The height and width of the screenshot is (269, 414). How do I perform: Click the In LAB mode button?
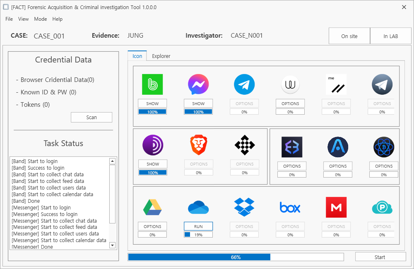pos(390,36)
